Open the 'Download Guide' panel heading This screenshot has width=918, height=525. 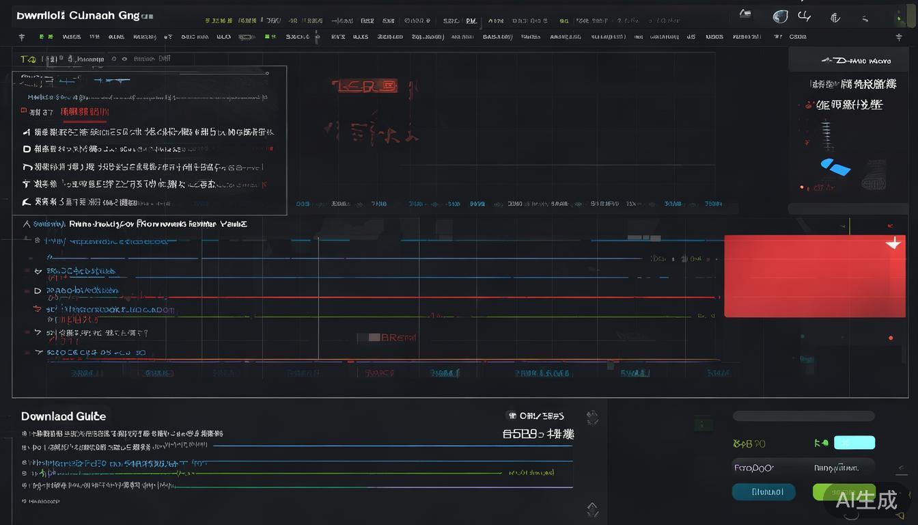pos(64,416)
